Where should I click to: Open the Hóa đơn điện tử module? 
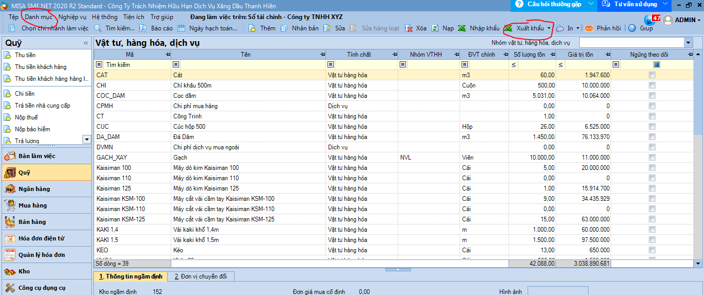(x=47, y=238)
